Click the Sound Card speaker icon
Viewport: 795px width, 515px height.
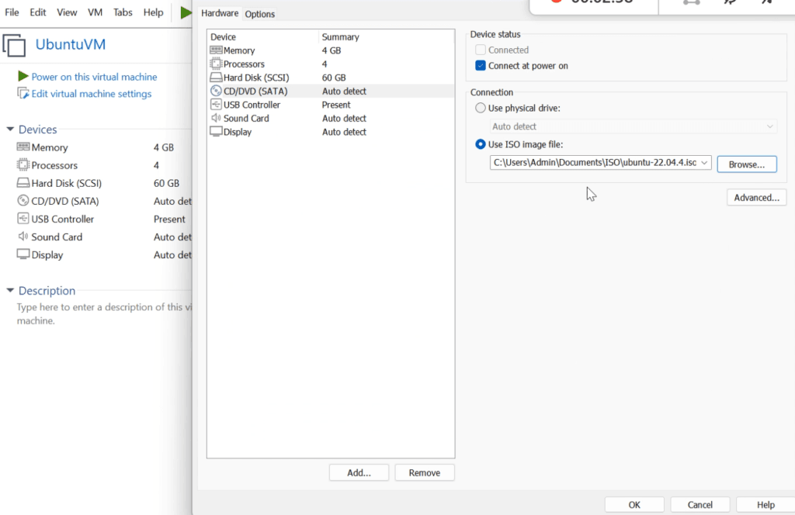pos(216,118)
